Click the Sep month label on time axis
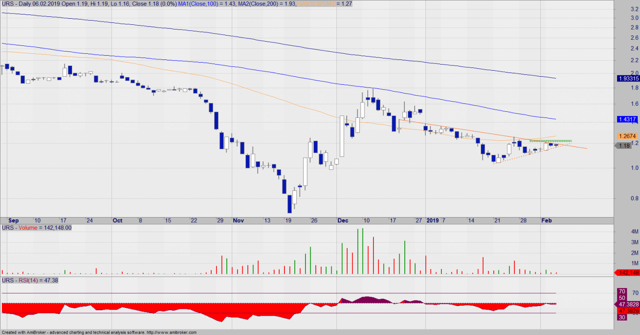640x335 pixels. [x=14, y=220]
